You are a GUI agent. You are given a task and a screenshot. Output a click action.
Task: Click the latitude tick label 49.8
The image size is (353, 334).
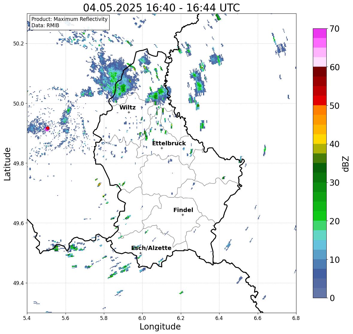click(19, 163)
